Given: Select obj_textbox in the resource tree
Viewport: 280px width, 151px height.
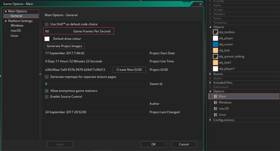Looking at the screenshot, I should (227, 32).
